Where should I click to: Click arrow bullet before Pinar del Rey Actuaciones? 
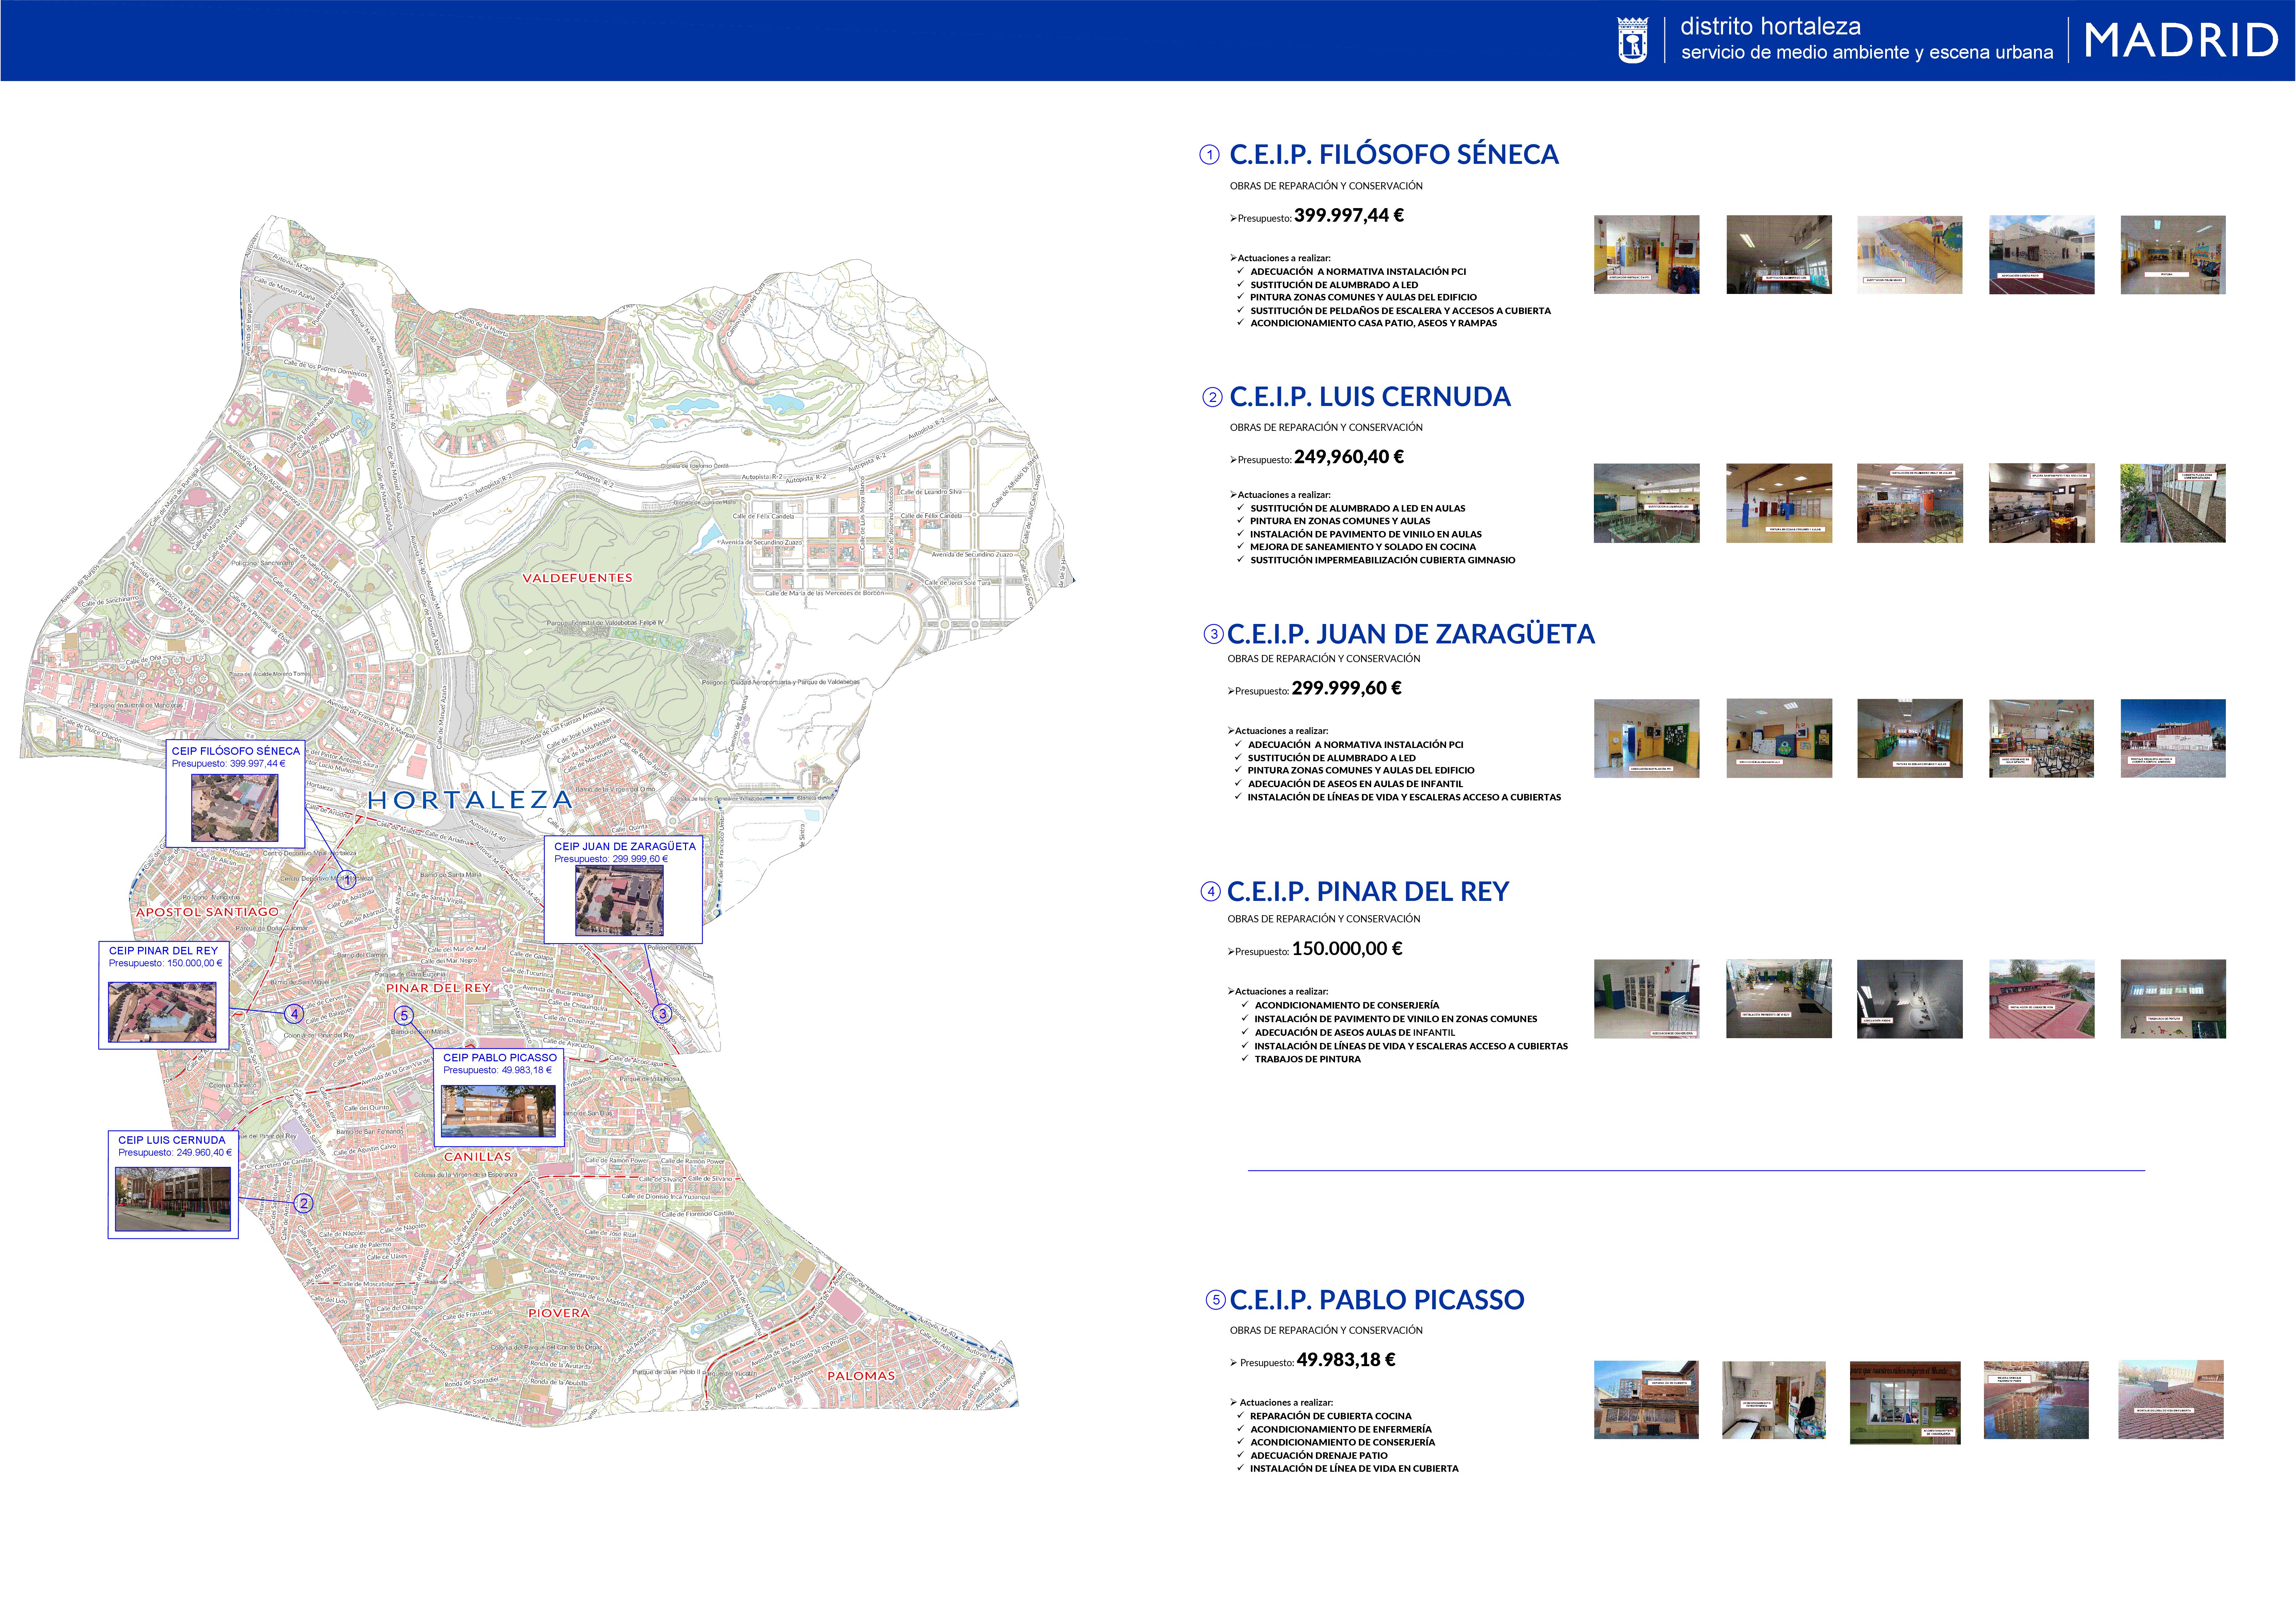click(1231, 991)
